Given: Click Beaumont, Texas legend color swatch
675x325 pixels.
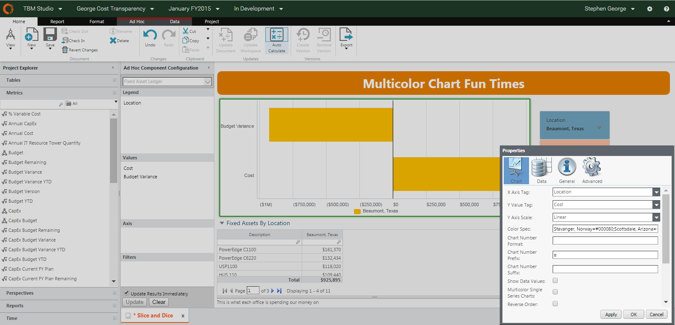Looking at the screenshot, I should point(357,211).
